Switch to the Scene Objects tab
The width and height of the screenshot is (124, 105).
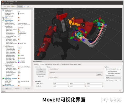pos(57,64)
